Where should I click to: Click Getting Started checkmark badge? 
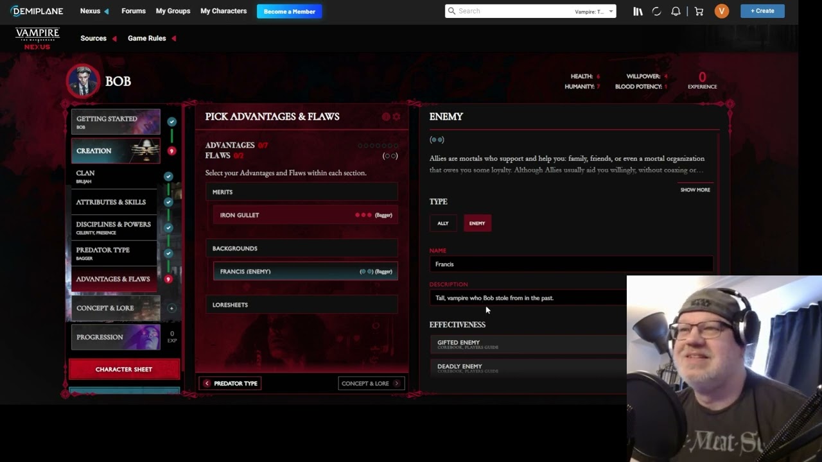171,121
